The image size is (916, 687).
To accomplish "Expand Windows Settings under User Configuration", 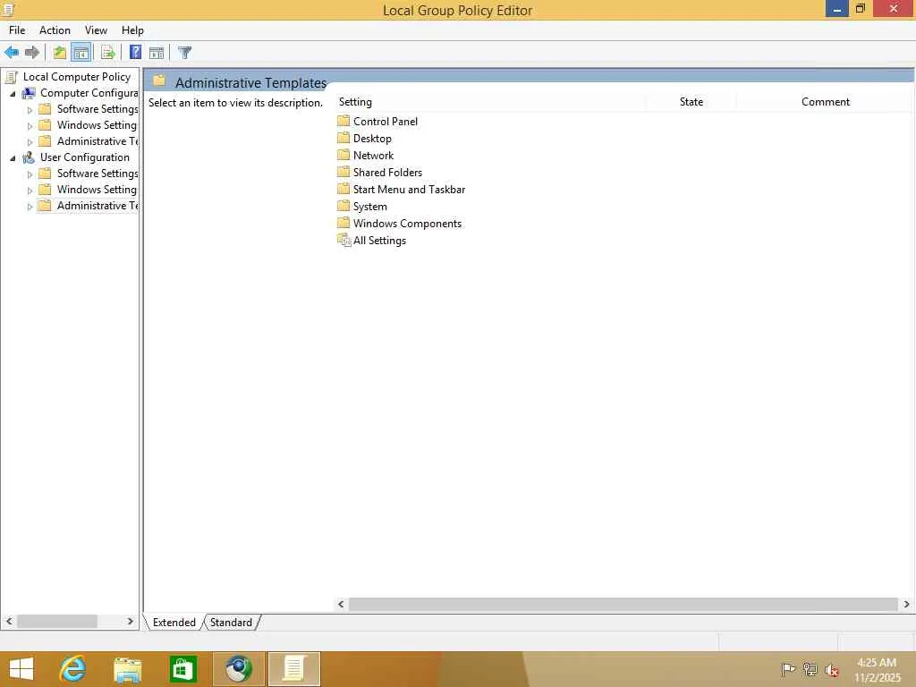I will coord(30,191).
